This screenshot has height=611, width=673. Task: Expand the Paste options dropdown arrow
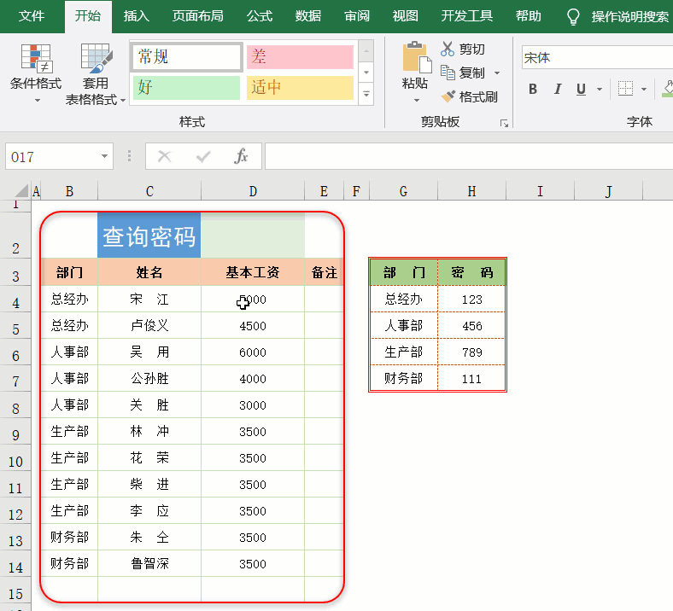pos(416,101)
